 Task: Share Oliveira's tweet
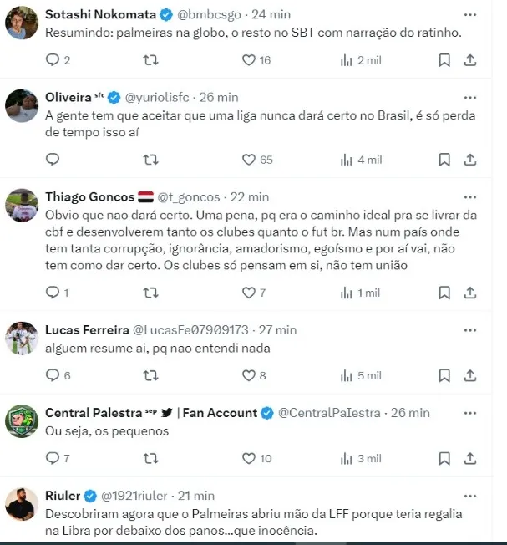pyautogui.click(x=470, y=160)
